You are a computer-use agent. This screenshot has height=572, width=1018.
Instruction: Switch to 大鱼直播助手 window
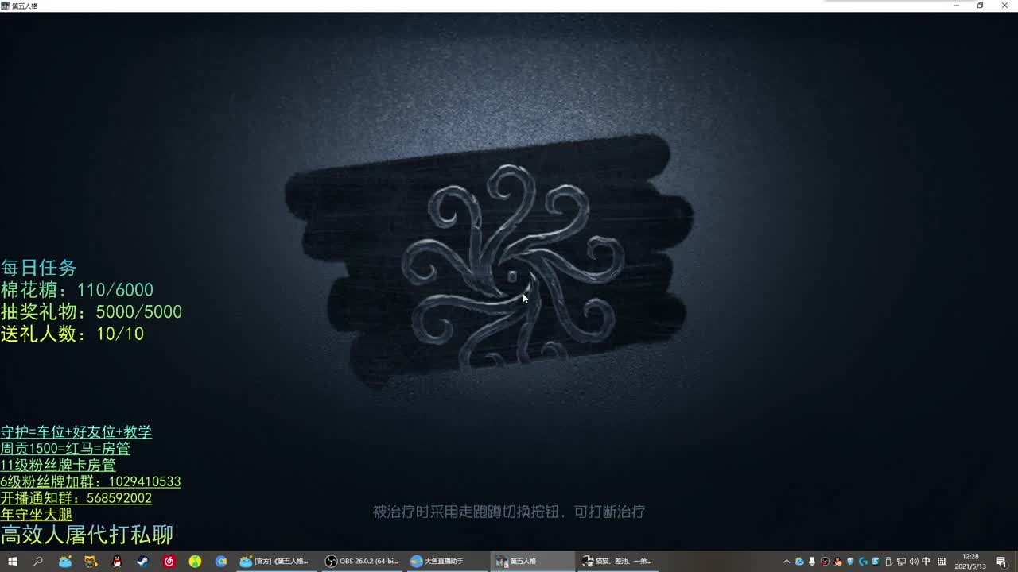click(x=447, y=562)
